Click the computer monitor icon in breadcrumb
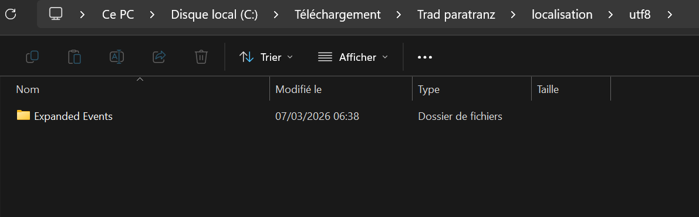This screenshot has width=699, height=217. [56, 14]
